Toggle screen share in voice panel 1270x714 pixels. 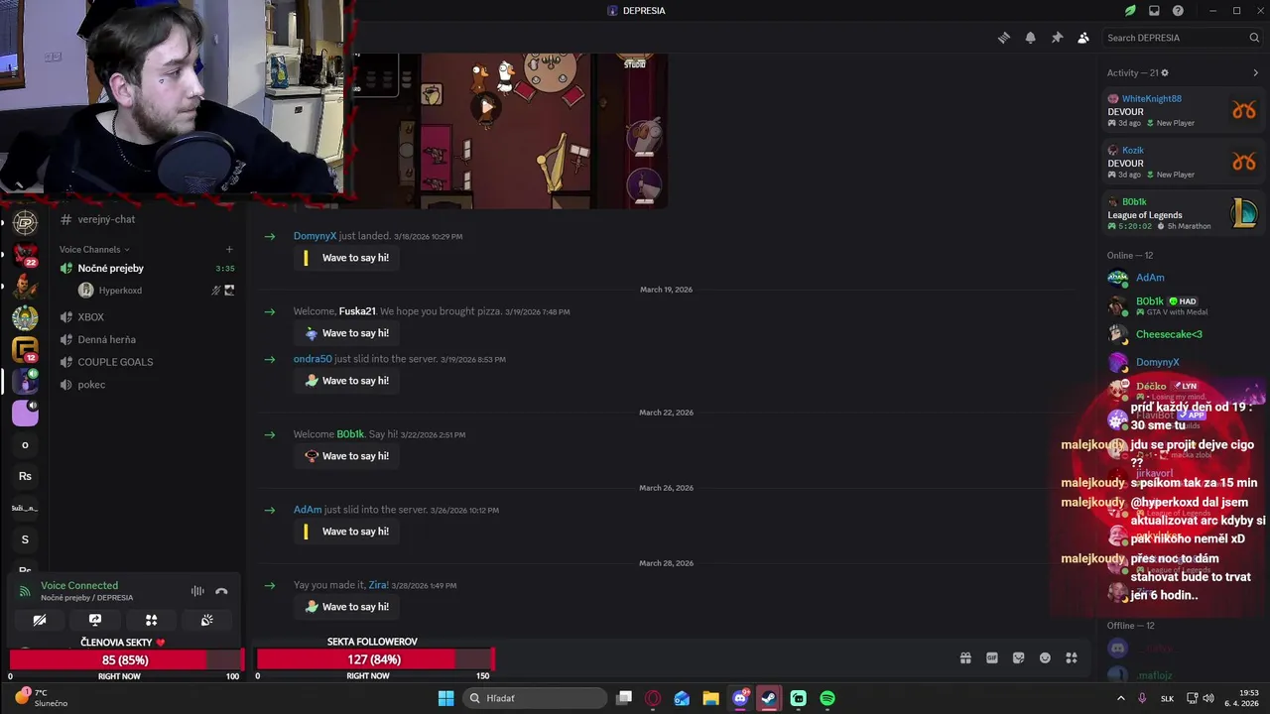click(x=95, y=620)
